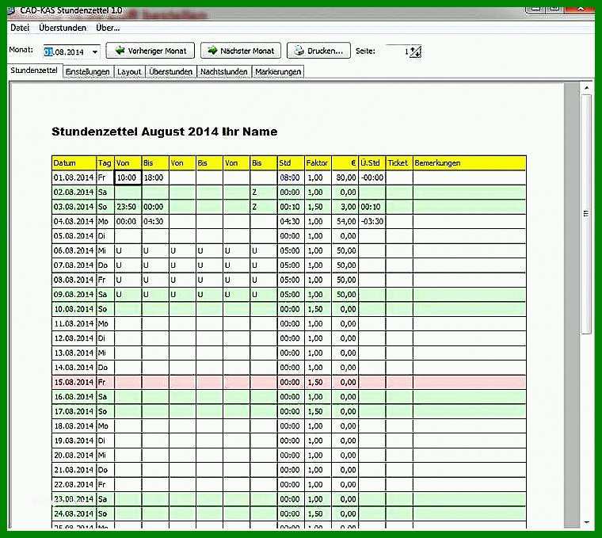Click the -00:00 overtime cell

(372, 177)
